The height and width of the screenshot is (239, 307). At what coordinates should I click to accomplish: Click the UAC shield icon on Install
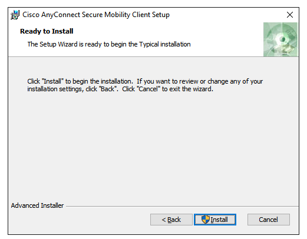206,220
